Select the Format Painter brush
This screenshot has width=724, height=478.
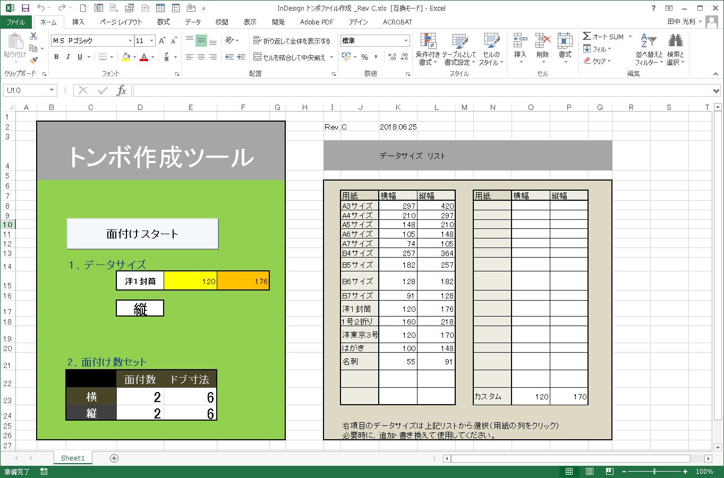click(x=33, y=61)
